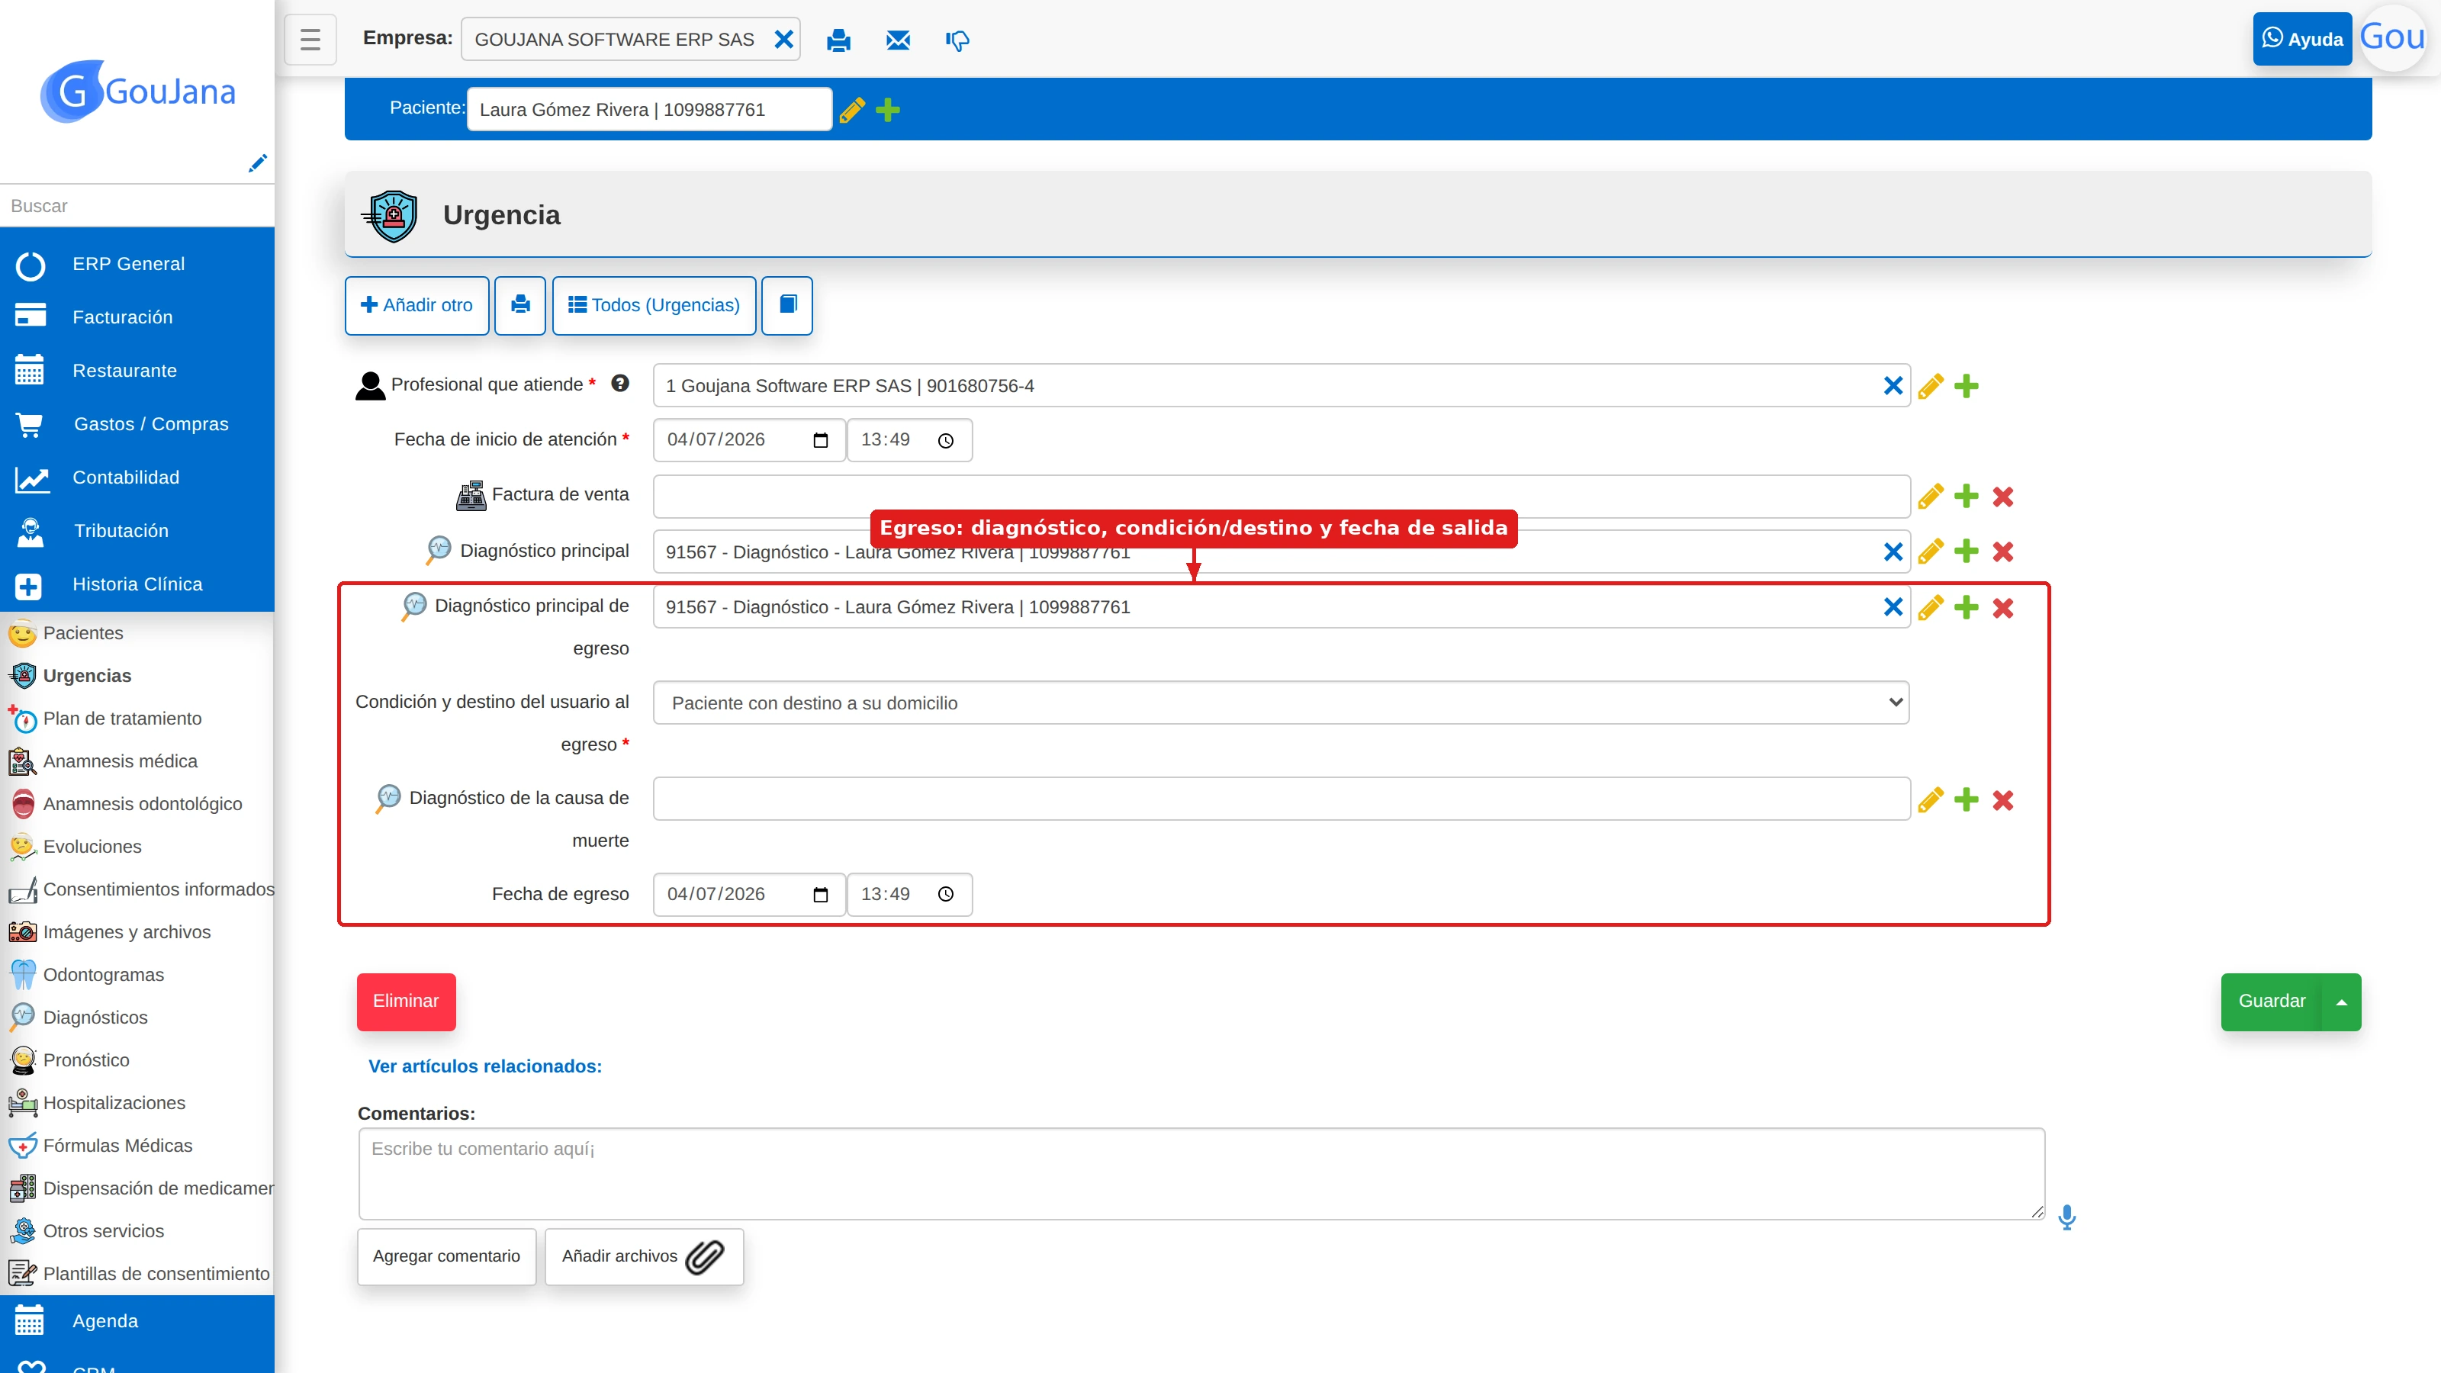Open Todos (Urgencias) list

[x=654, y=305]
